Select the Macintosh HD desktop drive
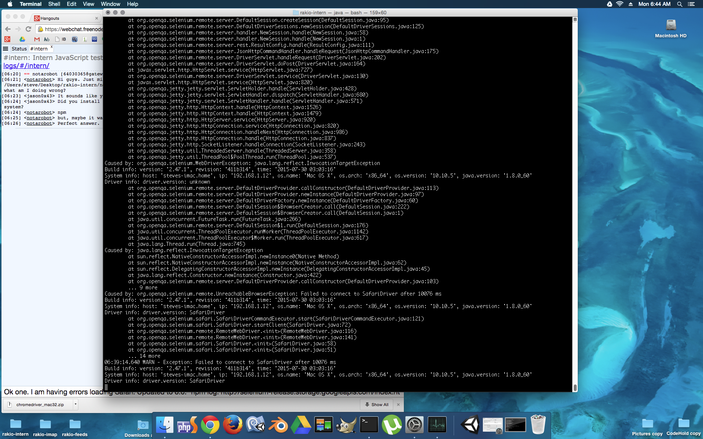 (x=671, y=29)
